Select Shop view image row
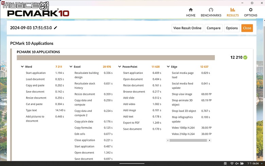The height and width of the screenshot is (166, 265). [192, 94]
